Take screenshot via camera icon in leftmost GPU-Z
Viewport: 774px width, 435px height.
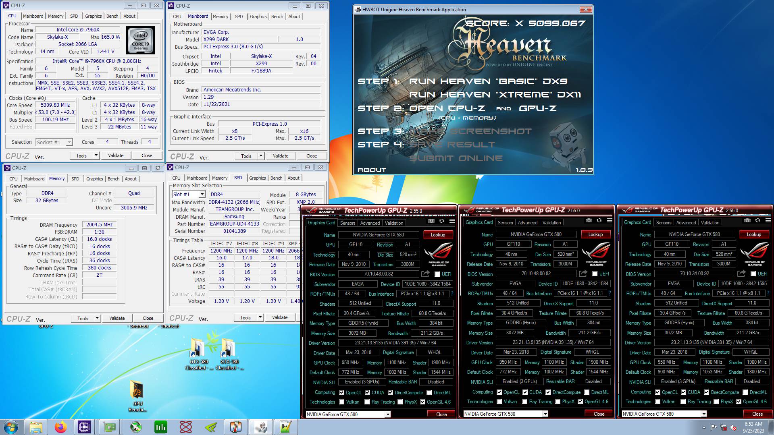[x=431, y=221]
